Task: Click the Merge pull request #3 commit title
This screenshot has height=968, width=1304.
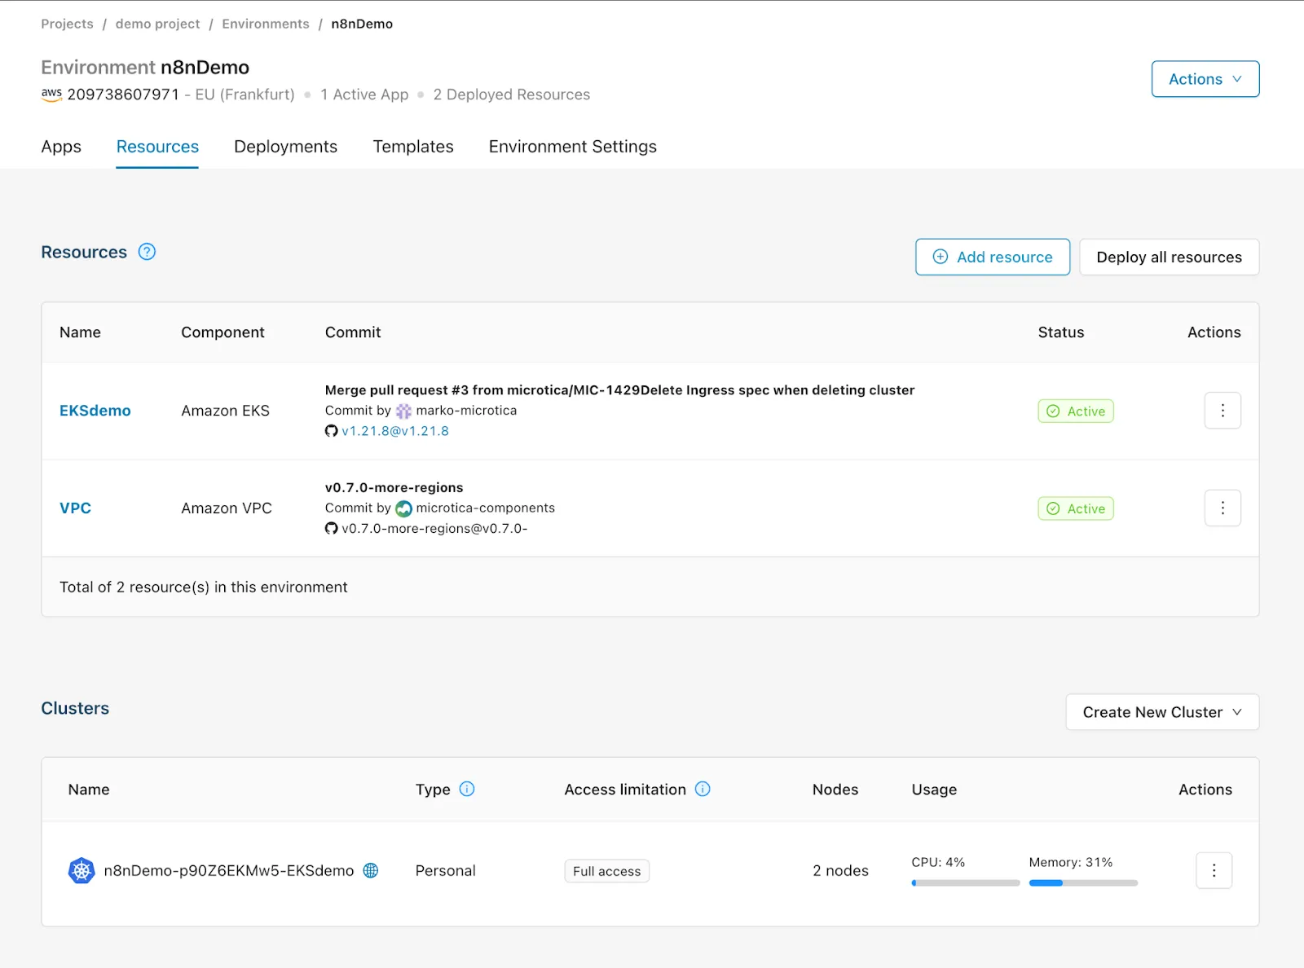Action: pyautogui.click(x=619, y=389)
